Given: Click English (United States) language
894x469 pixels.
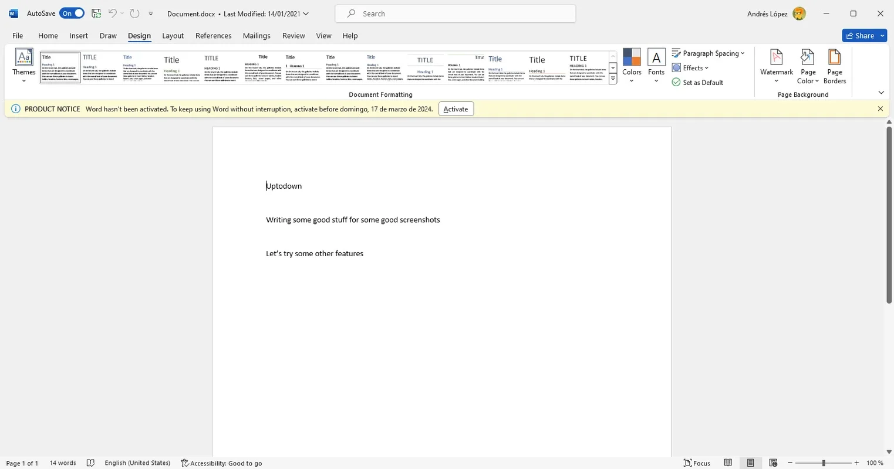Looking at the screenshot, I should pyautogui.click(x=137, y=463).
